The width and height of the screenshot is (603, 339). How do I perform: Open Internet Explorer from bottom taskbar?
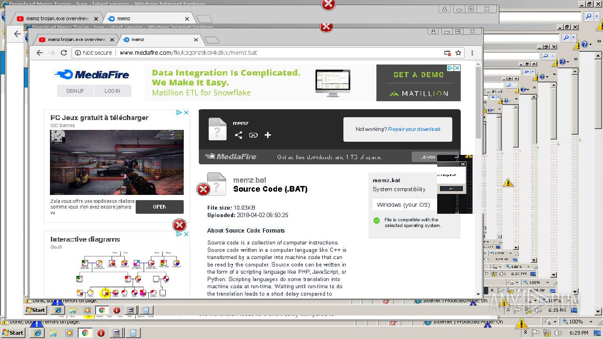(x=38, y=333)
